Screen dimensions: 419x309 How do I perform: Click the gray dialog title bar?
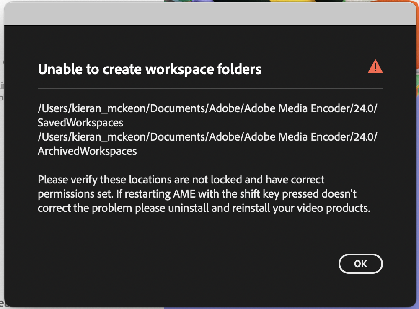(x=210, y=14)
